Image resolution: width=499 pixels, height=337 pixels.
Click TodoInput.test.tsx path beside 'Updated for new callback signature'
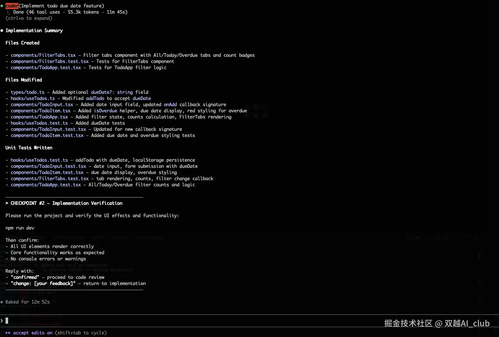[x=48, y=129]
